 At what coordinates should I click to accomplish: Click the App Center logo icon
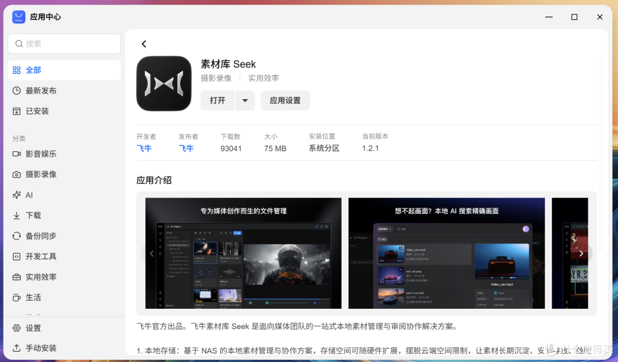(18, 17)
